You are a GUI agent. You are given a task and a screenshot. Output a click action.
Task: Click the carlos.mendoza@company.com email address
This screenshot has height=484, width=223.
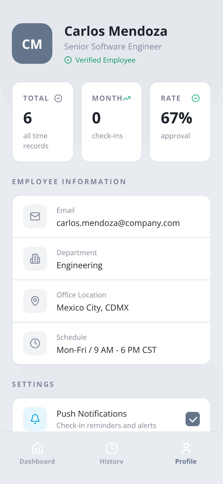click(118, 223)
